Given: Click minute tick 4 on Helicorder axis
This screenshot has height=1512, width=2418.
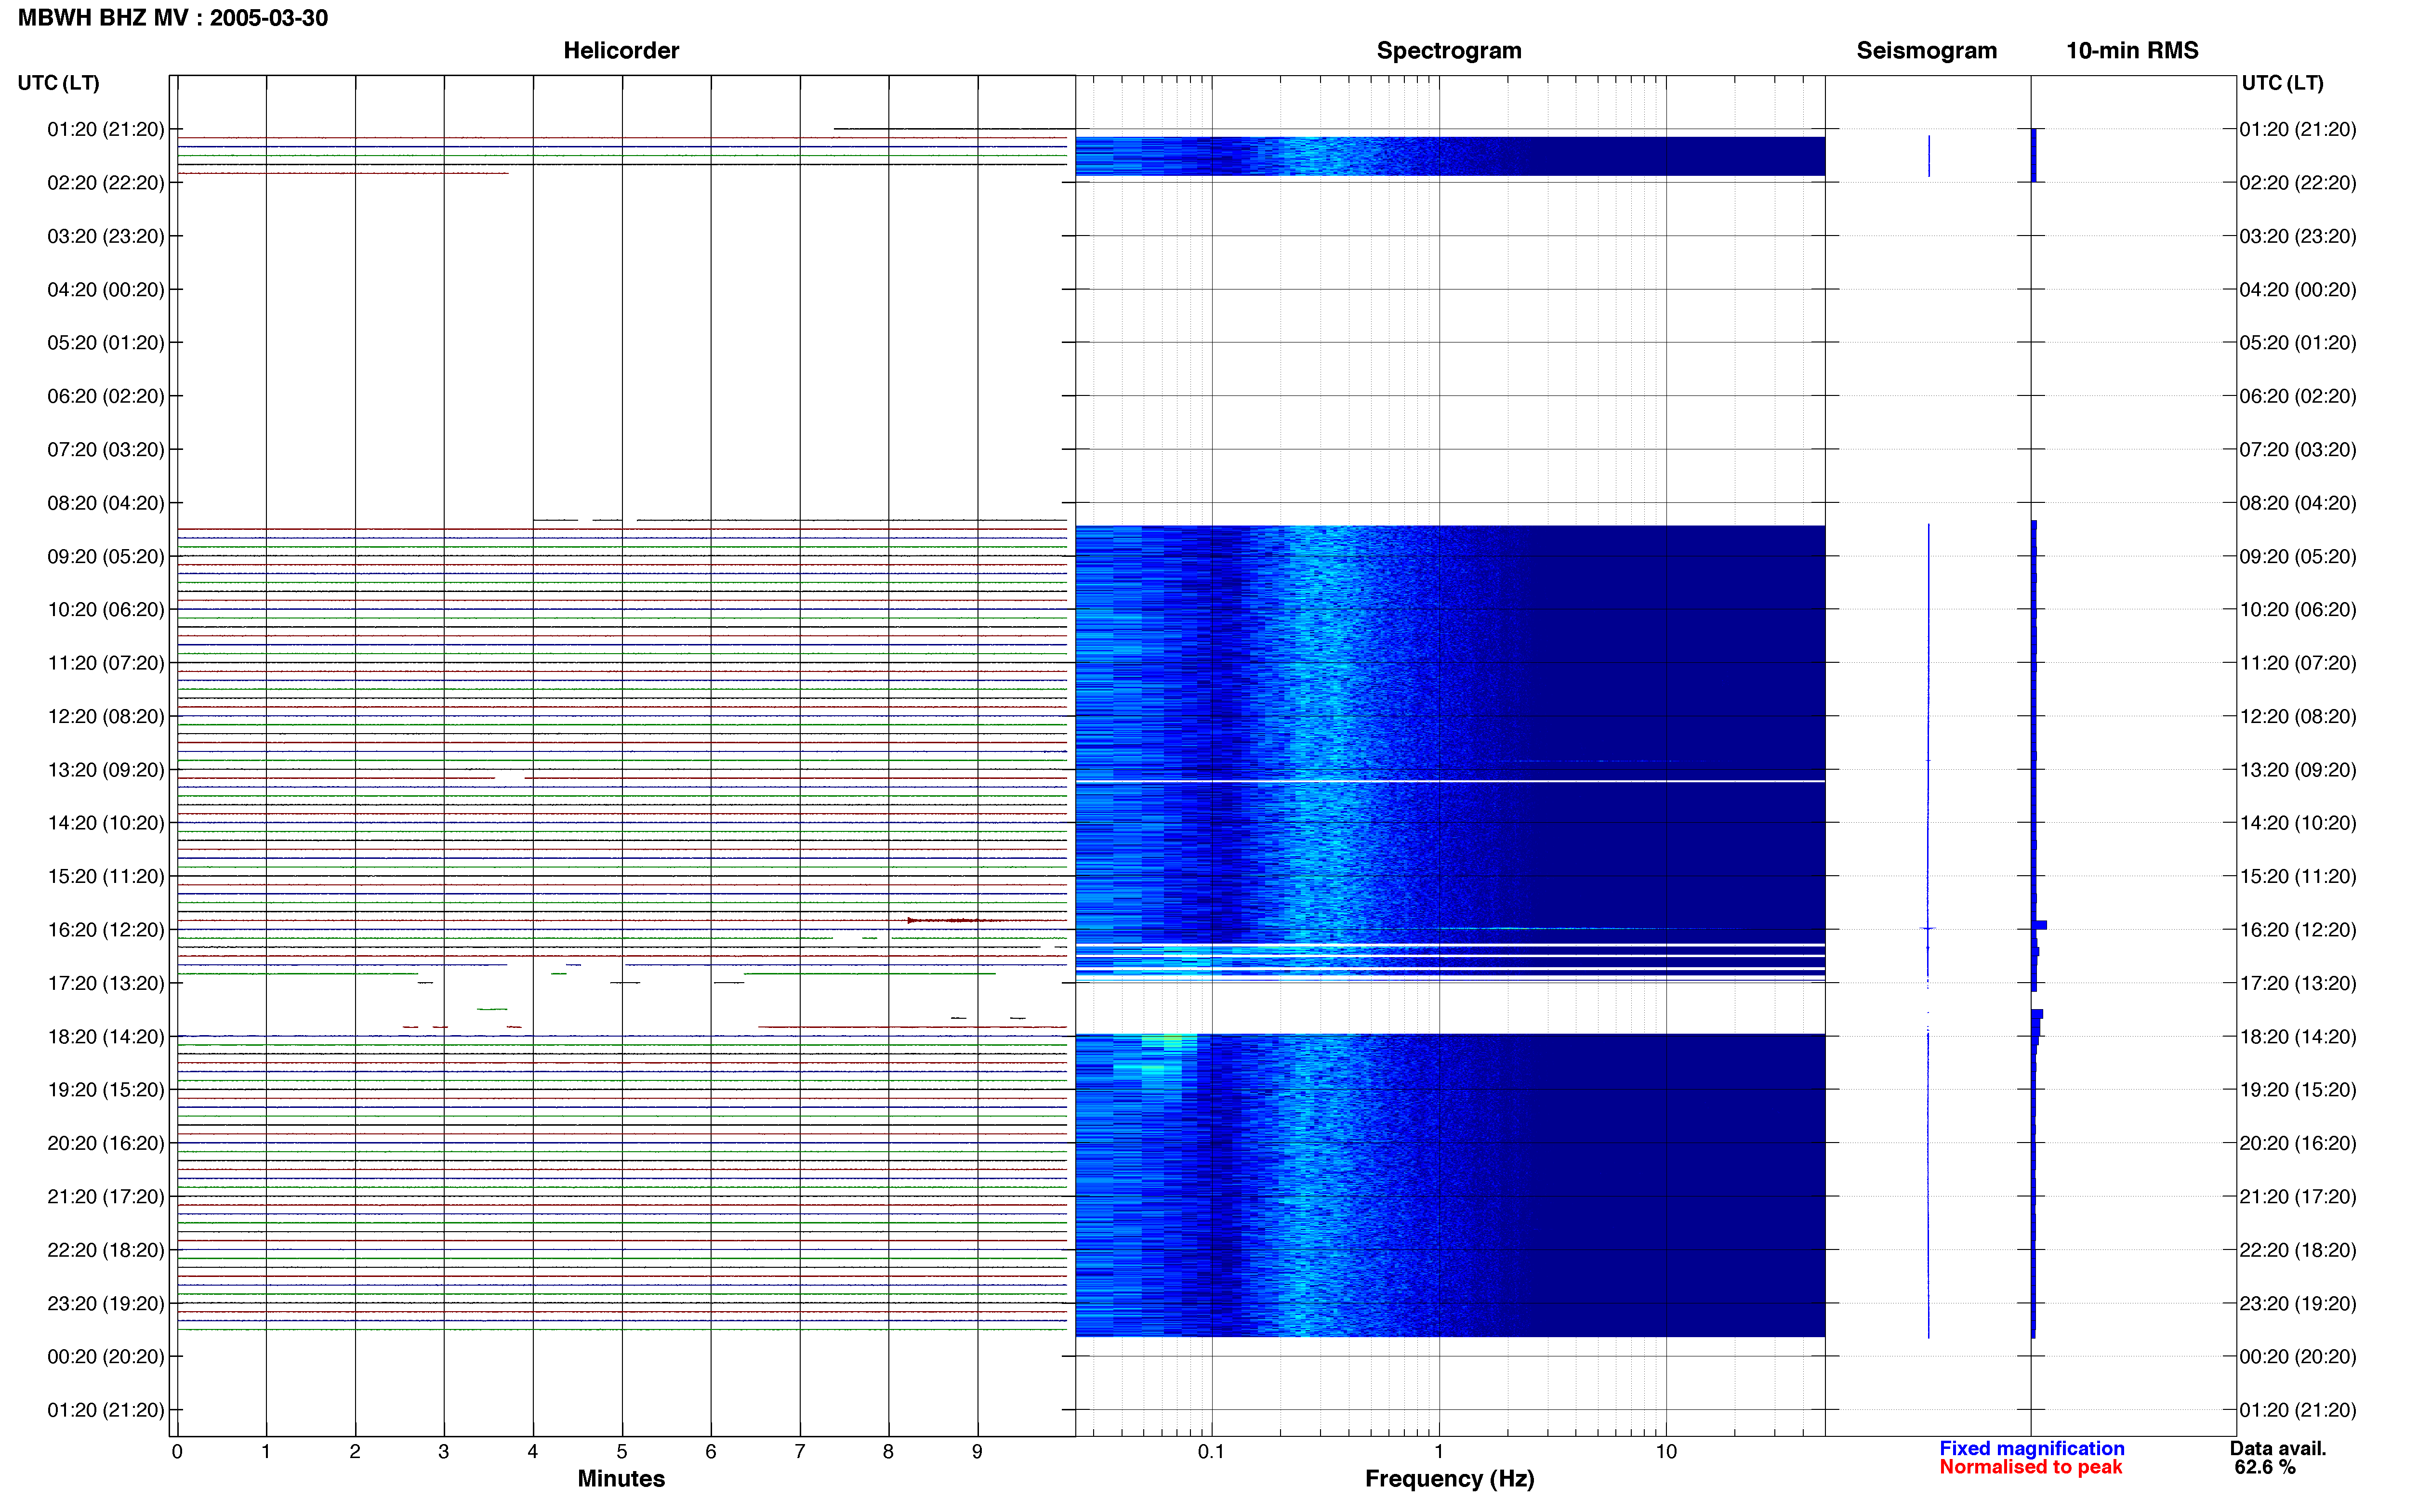Looking at the screenshot, I should click(533, 1452).
